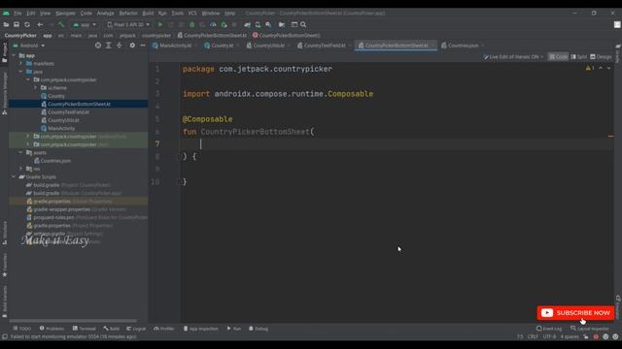Open the Build menu
The image size is (622, 349).
tap(148, 13)
